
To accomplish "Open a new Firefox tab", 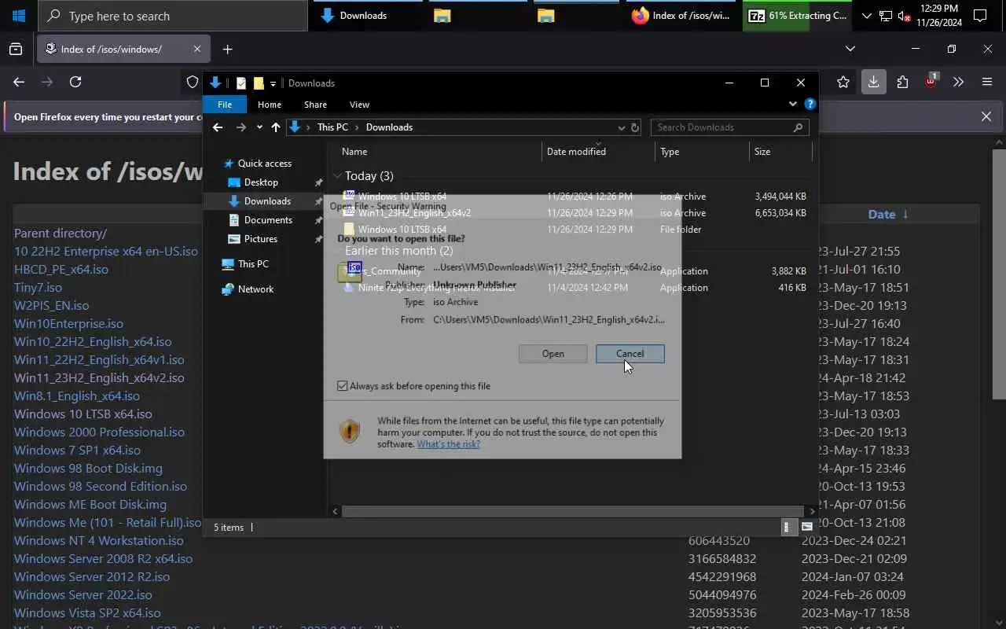I will 227,49.
